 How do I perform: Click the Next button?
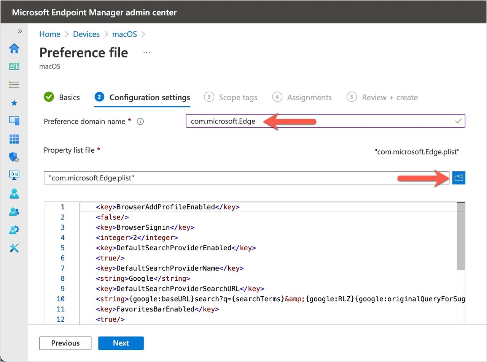pyautogui.click(x=121, y=343)
